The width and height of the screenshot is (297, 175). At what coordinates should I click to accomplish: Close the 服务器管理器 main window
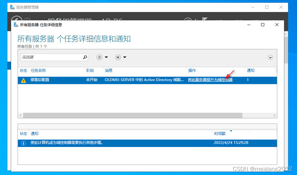click(x=281, y=7)
